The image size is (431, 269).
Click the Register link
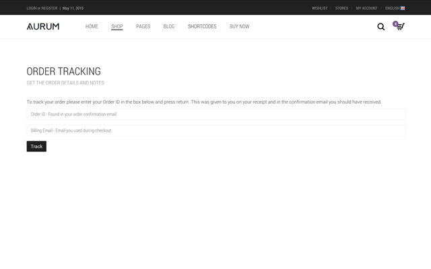(x=49, y=8)
